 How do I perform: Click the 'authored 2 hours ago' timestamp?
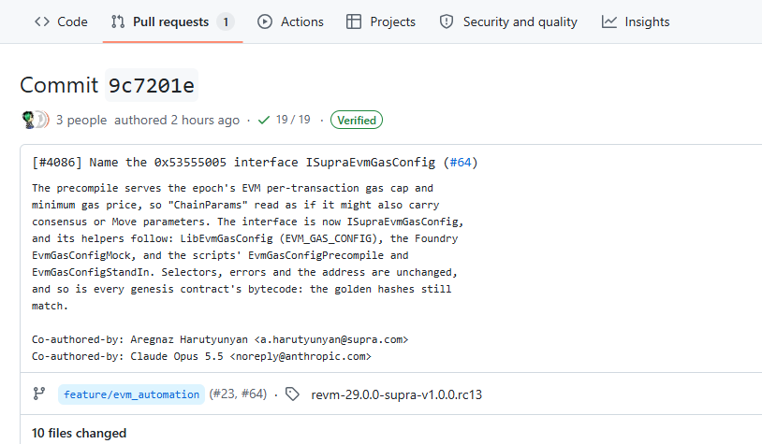(x=177, y=120)
